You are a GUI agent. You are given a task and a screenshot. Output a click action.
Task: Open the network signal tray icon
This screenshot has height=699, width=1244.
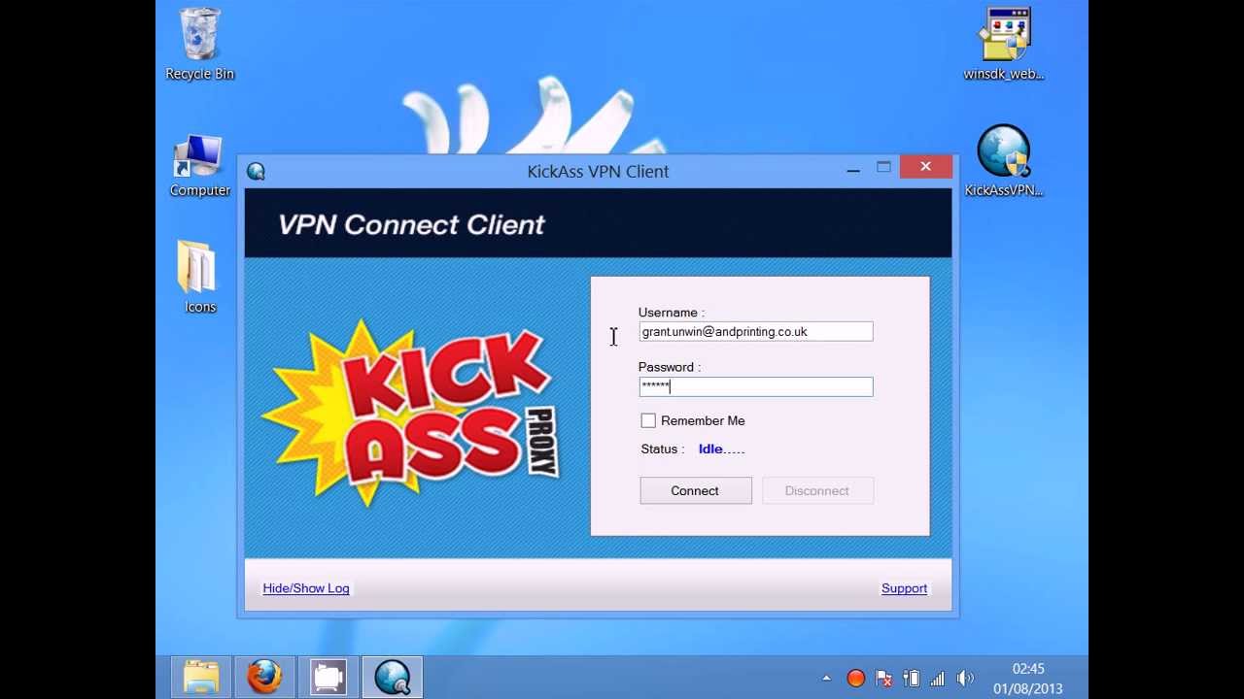pos(938,679)
